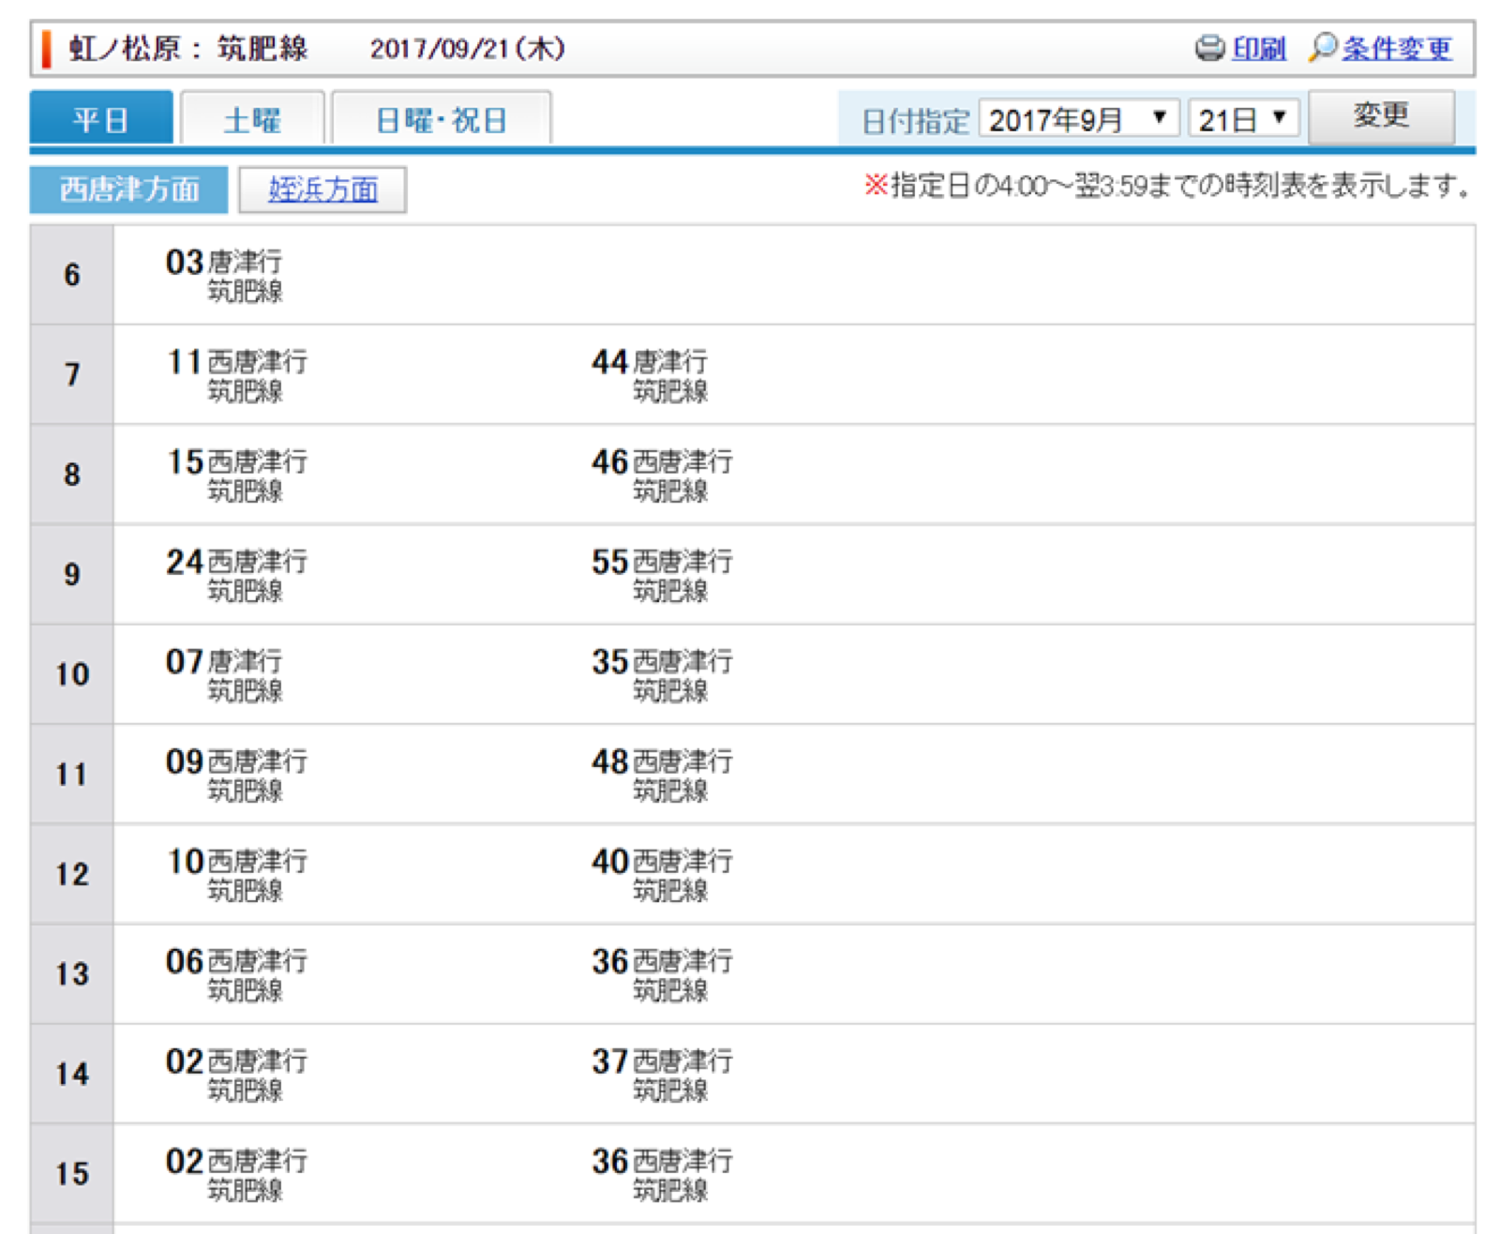This screenshot has height=1234, width=1500.
Task: Click the 2017/09/21(木) date text
Action: (x=467, y=48)
